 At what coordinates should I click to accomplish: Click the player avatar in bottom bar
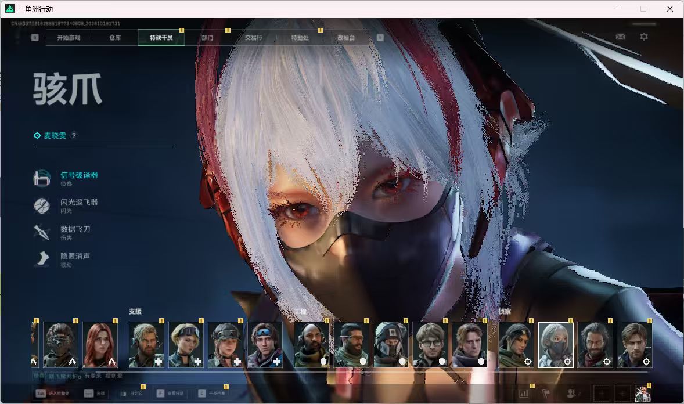[x=643, y=394]
